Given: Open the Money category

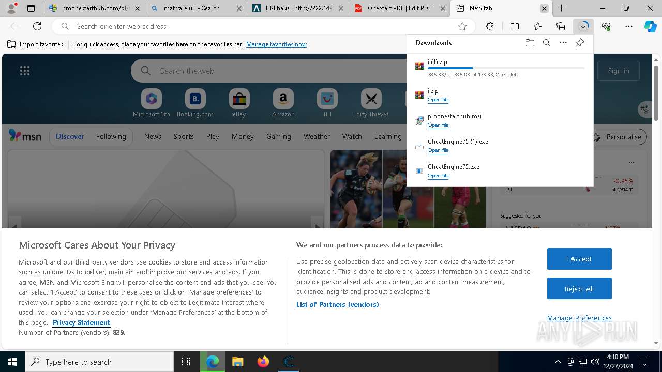Looking at the screenshot, I should coord(243,136).
